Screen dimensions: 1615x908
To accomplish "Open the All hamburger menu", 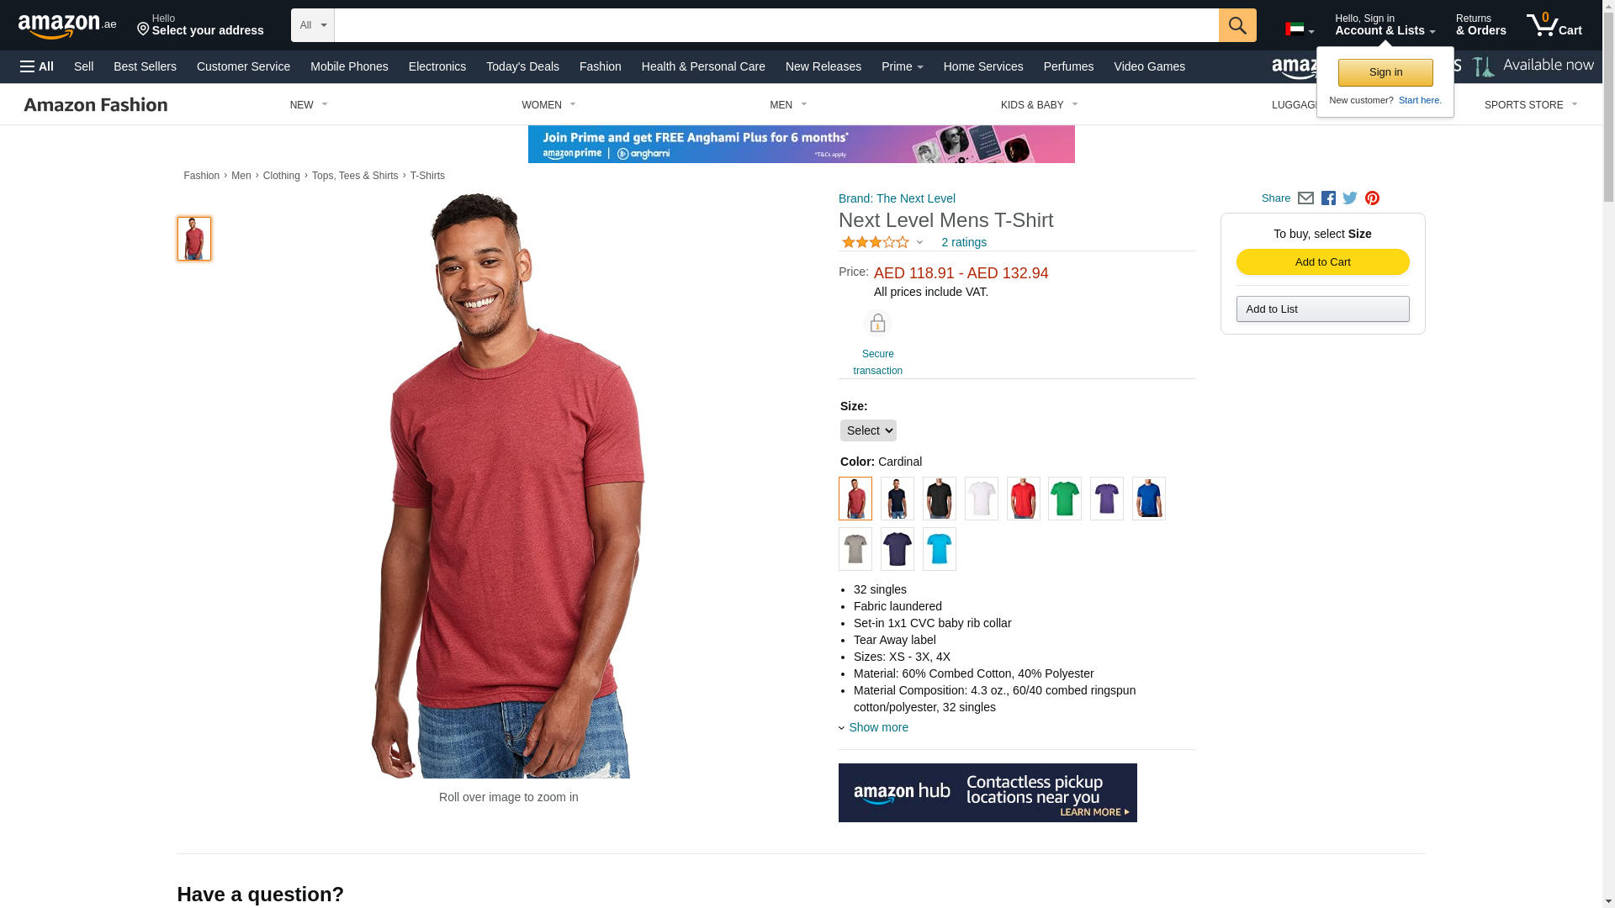I will [37, 66].
